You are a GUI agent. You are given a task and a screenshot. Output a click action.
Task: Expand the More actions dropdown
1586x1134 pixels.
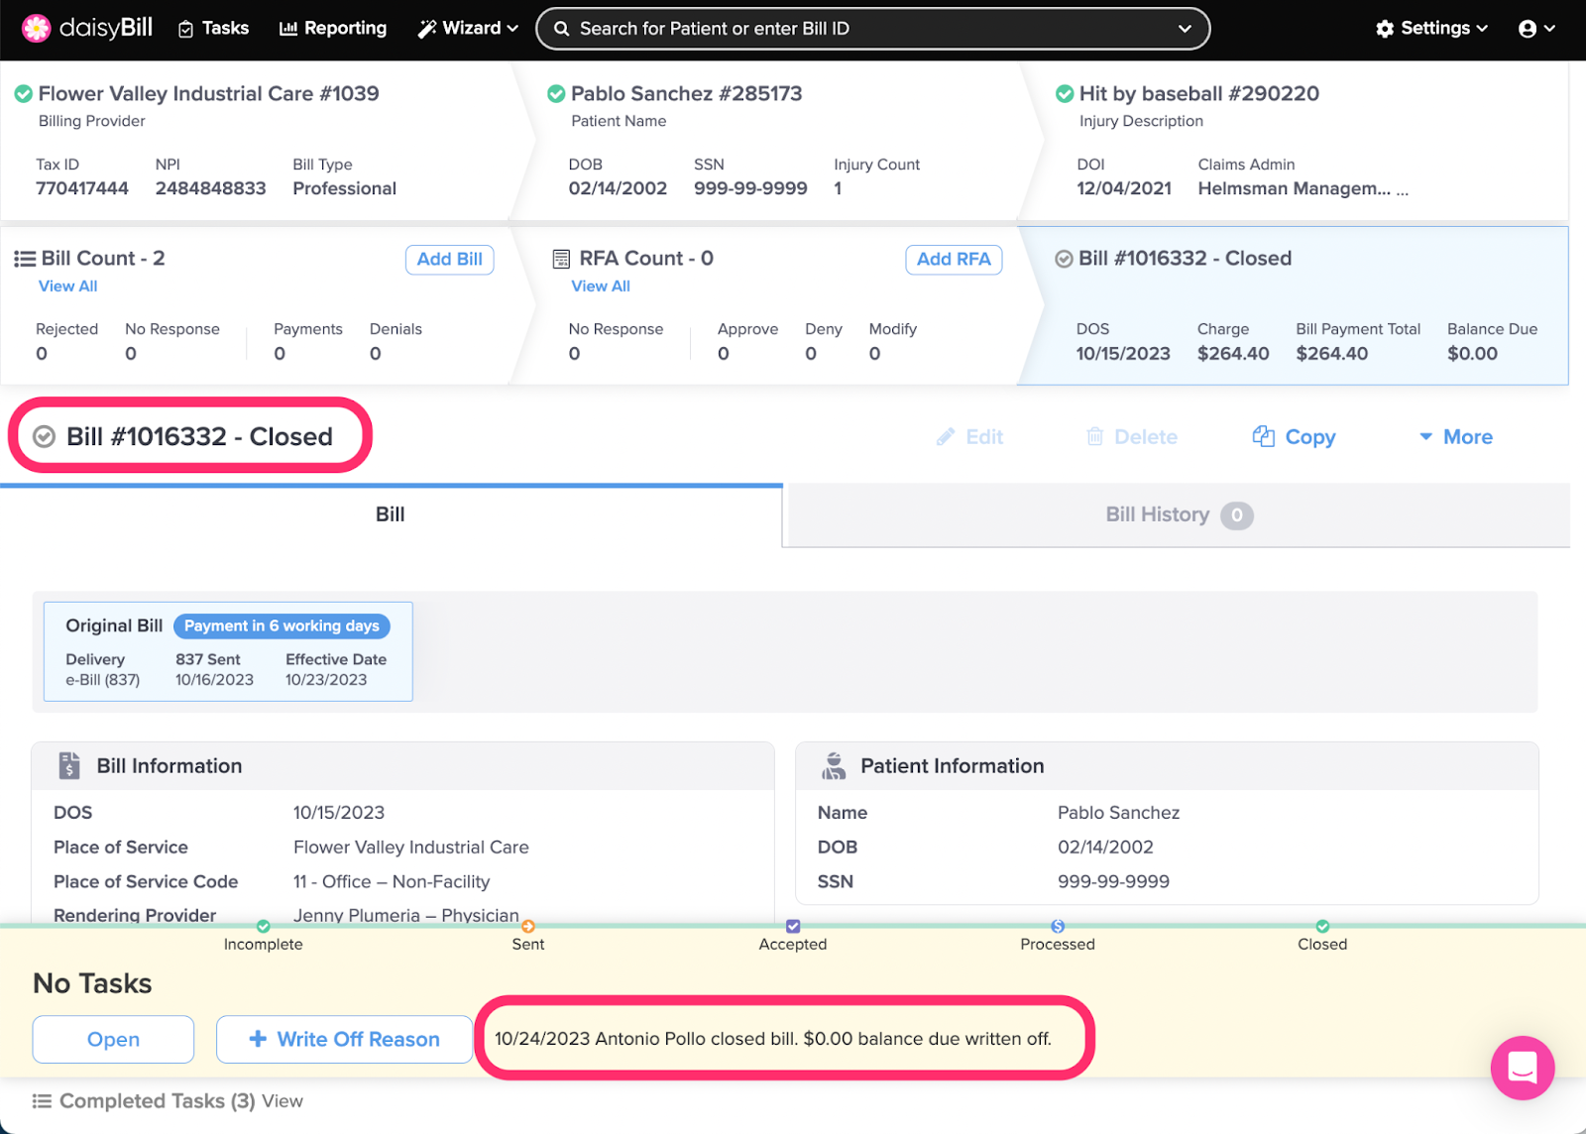1455,437
